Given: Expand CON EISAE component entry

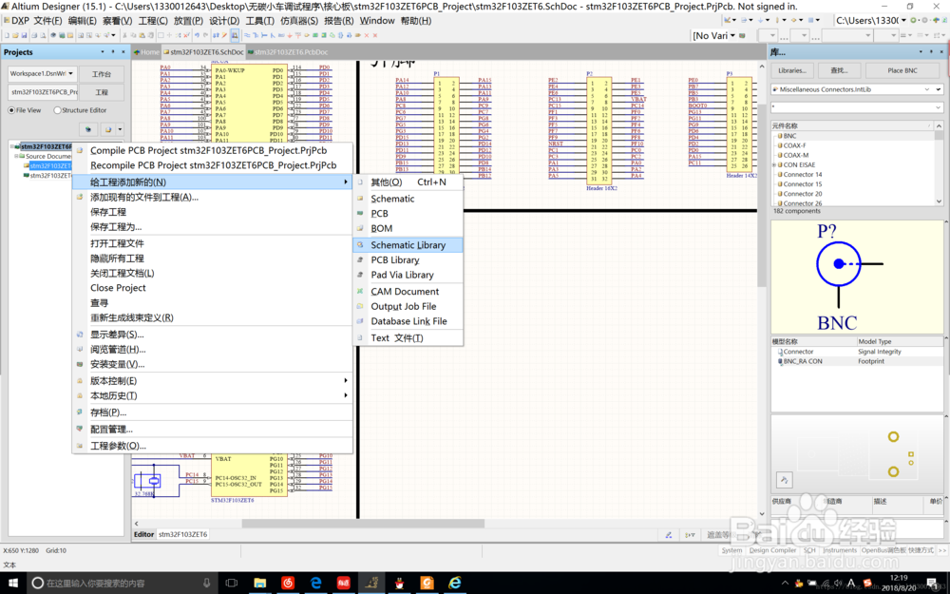Looking at the screenshot, I should tap(774, 164).
